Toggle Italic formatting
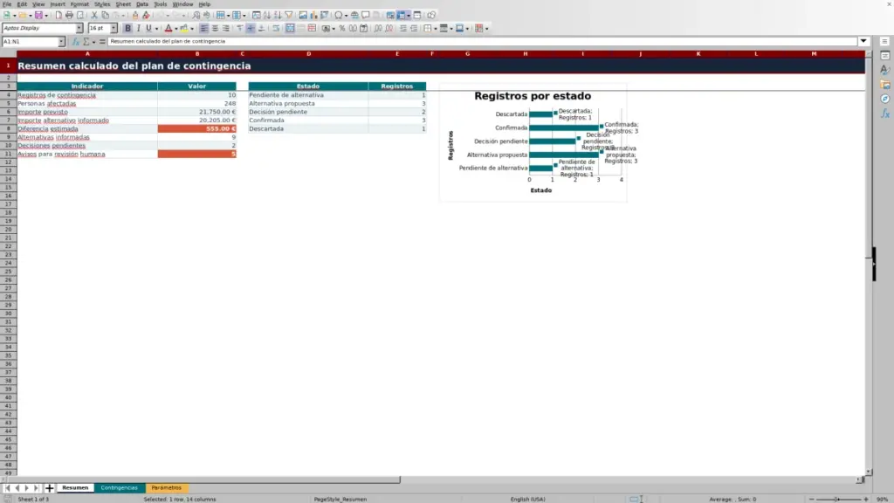 coord(138,28)
